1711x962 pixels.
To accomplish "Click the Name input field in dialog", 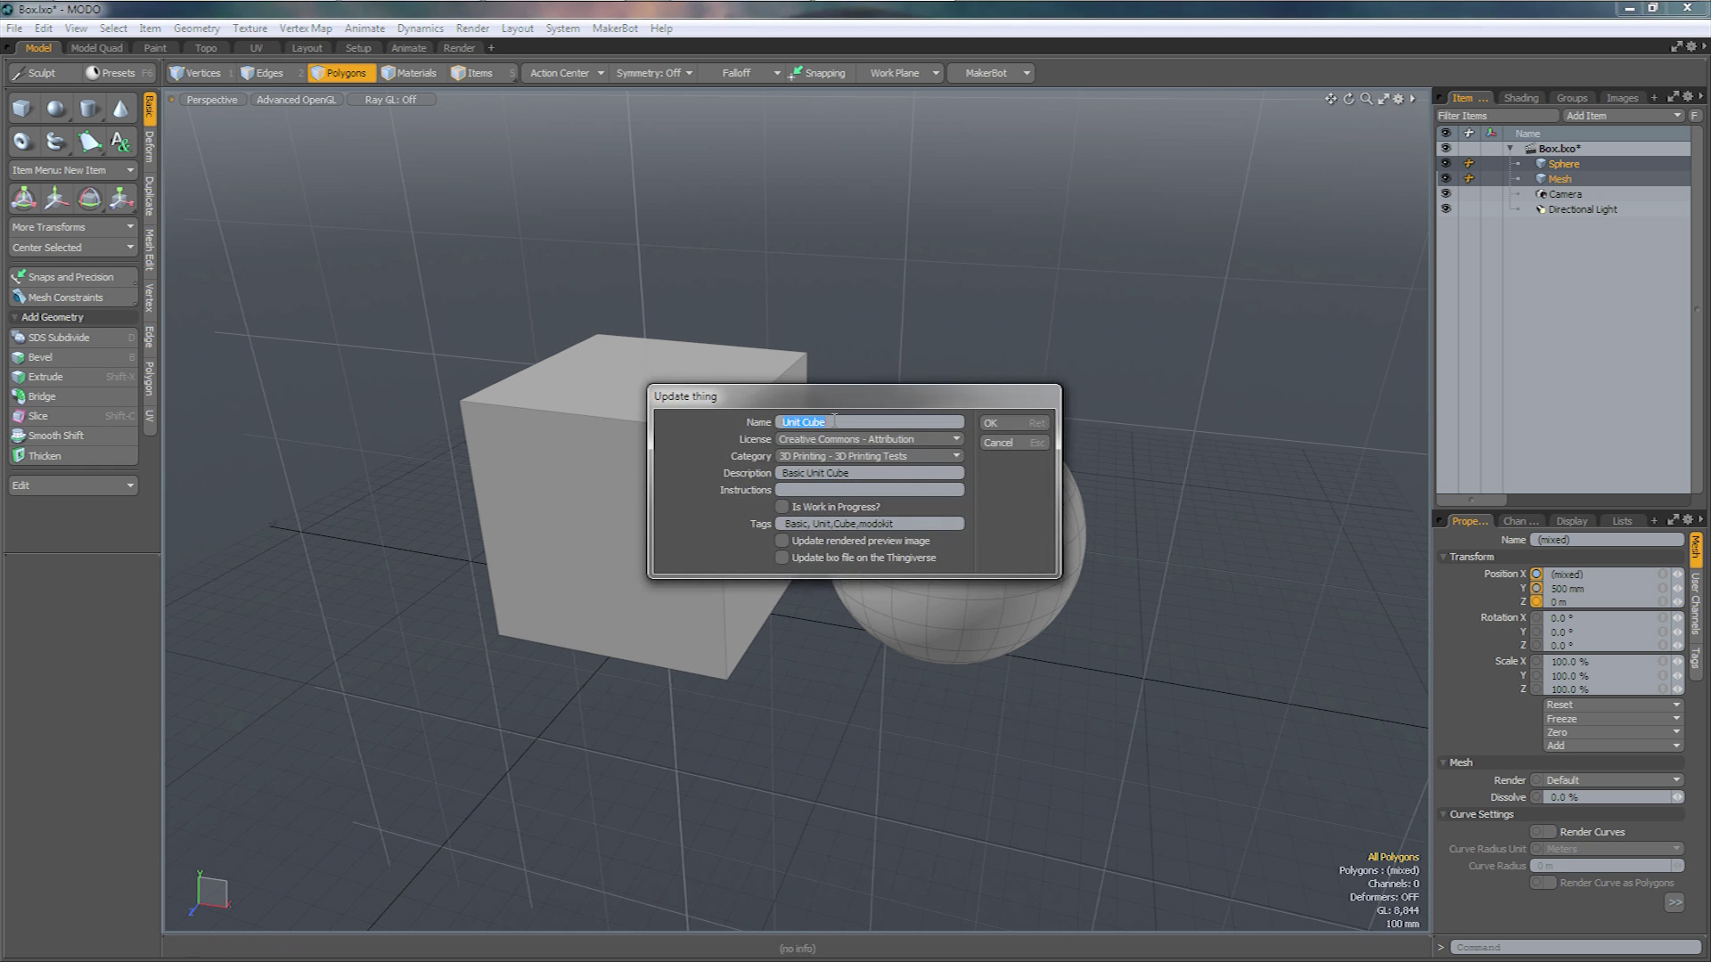I will pos(870,421).
